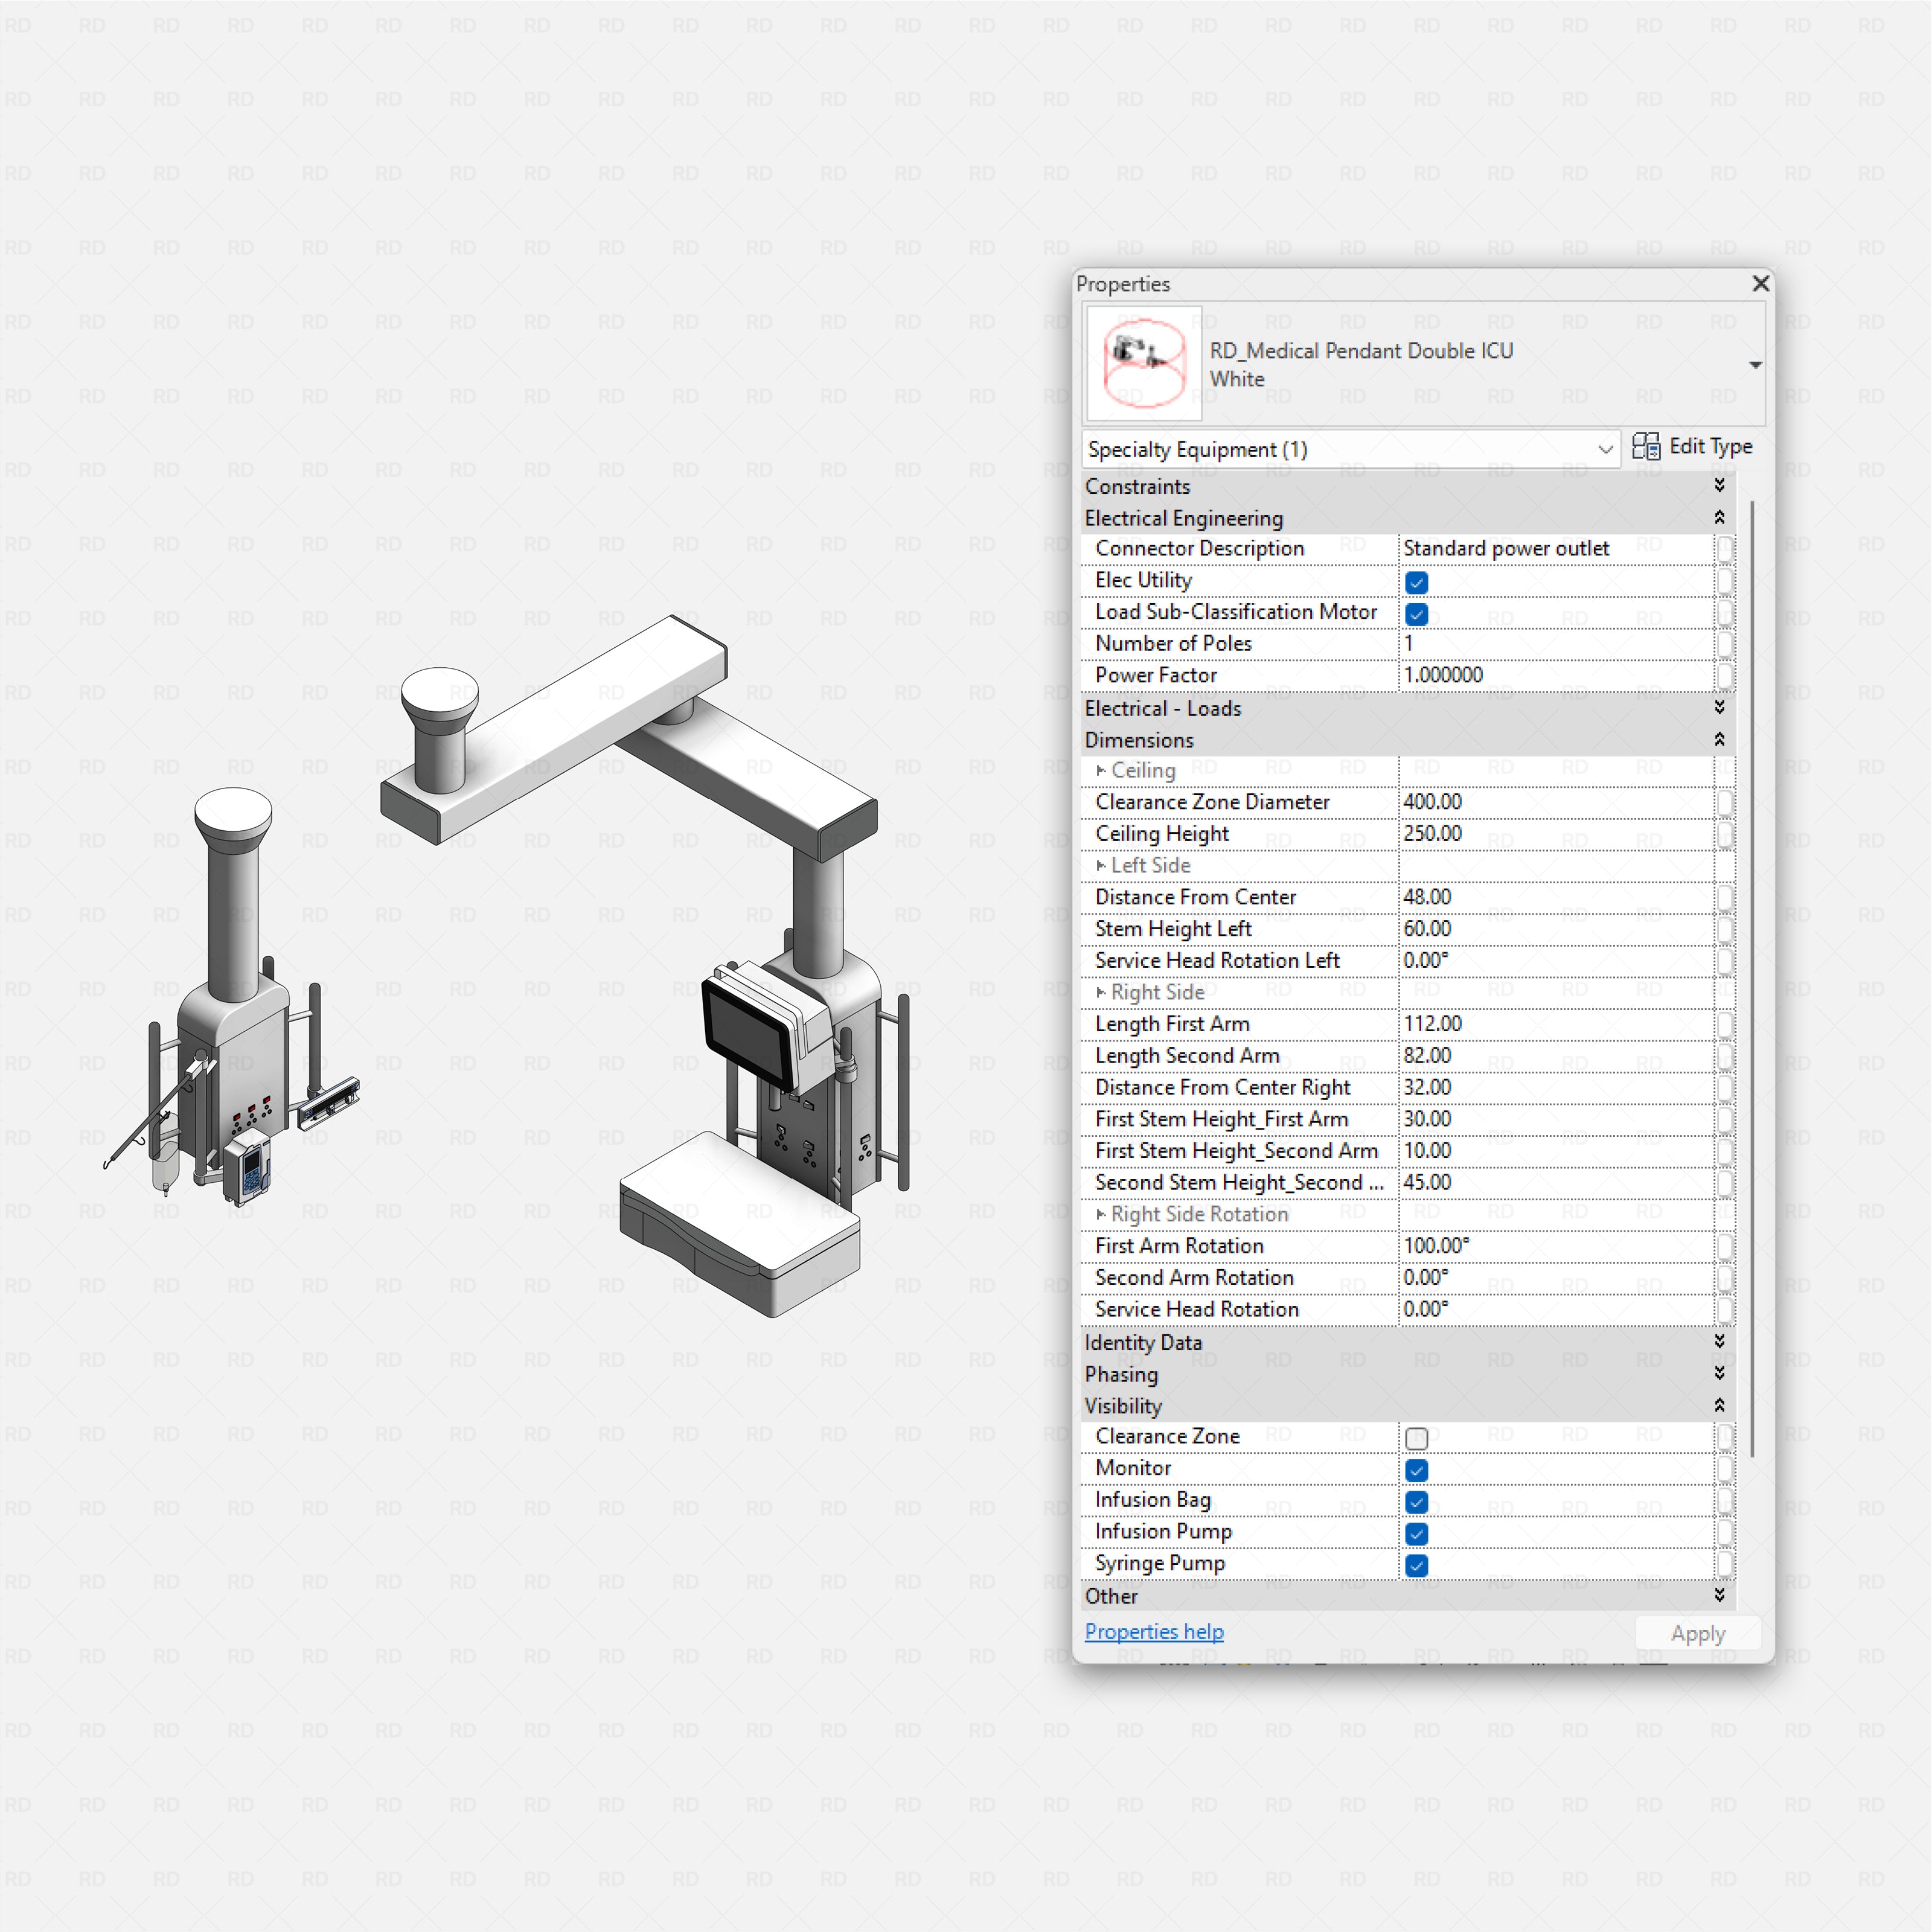
Task: Open the type selector dropdown
Action: 1755,364
